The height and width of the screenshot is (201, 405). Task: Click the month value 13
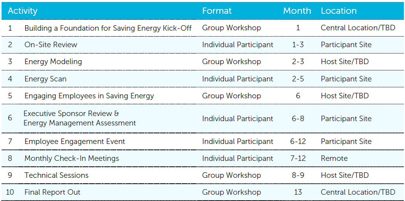point(298,192)
